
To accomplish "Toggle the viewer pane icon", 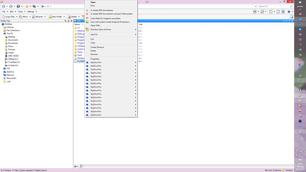I will click(x=283, y=12).
